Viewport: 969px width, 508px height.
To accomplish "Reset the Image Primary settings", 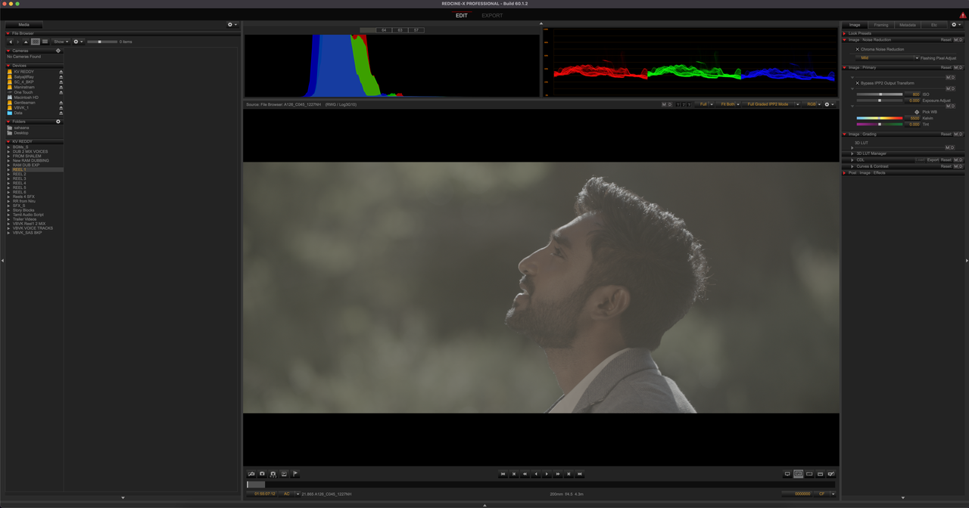I will click(x=946, y=68).
